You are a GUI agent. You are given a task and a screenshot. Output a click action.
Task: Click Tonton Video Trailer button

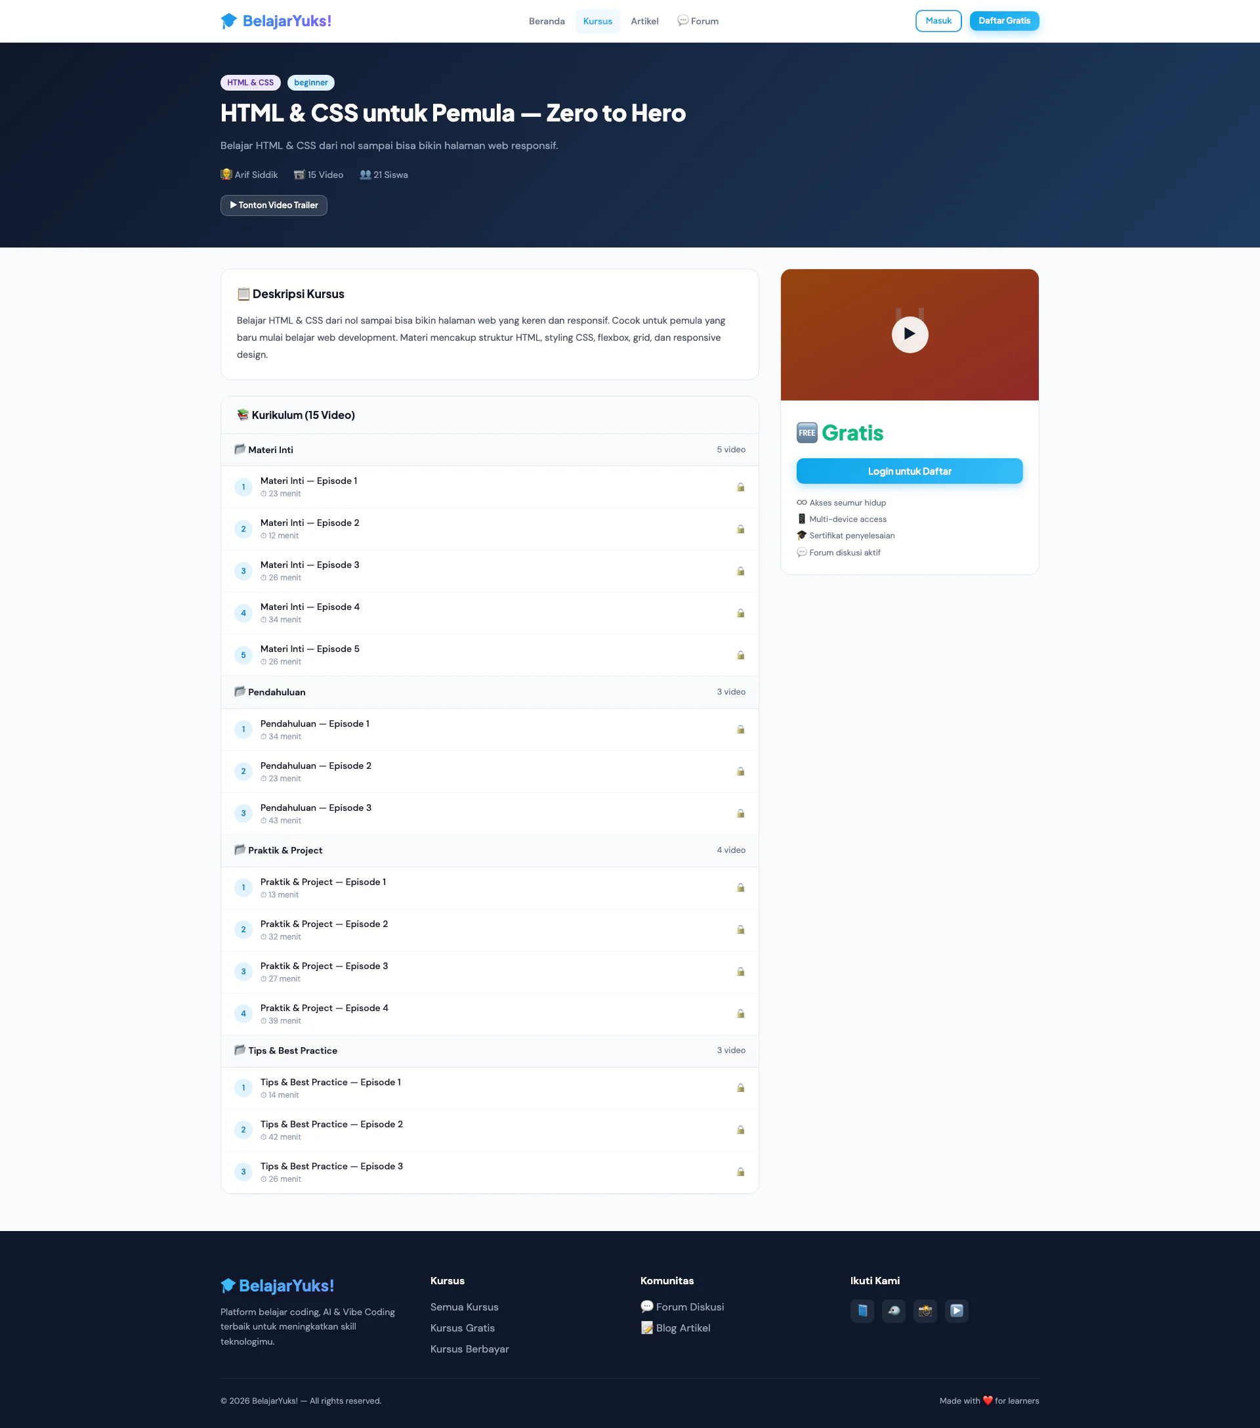coord(274,206)
